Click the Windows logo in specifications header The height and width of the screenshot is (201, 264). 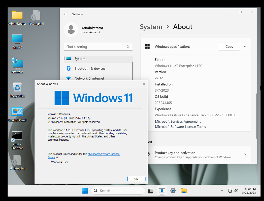point(147,46)
